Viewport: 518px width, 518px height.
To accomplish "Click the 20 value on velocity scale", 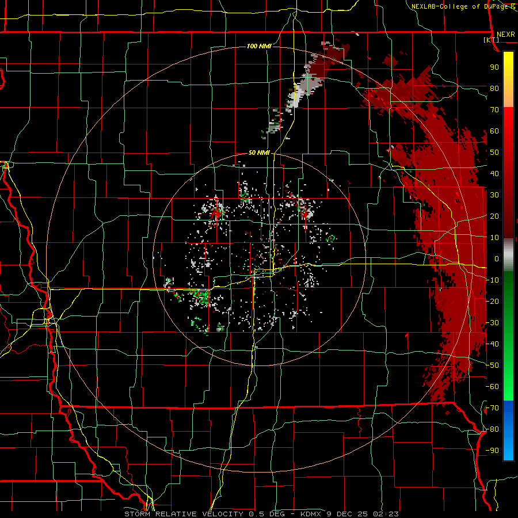I will point(494,216).
